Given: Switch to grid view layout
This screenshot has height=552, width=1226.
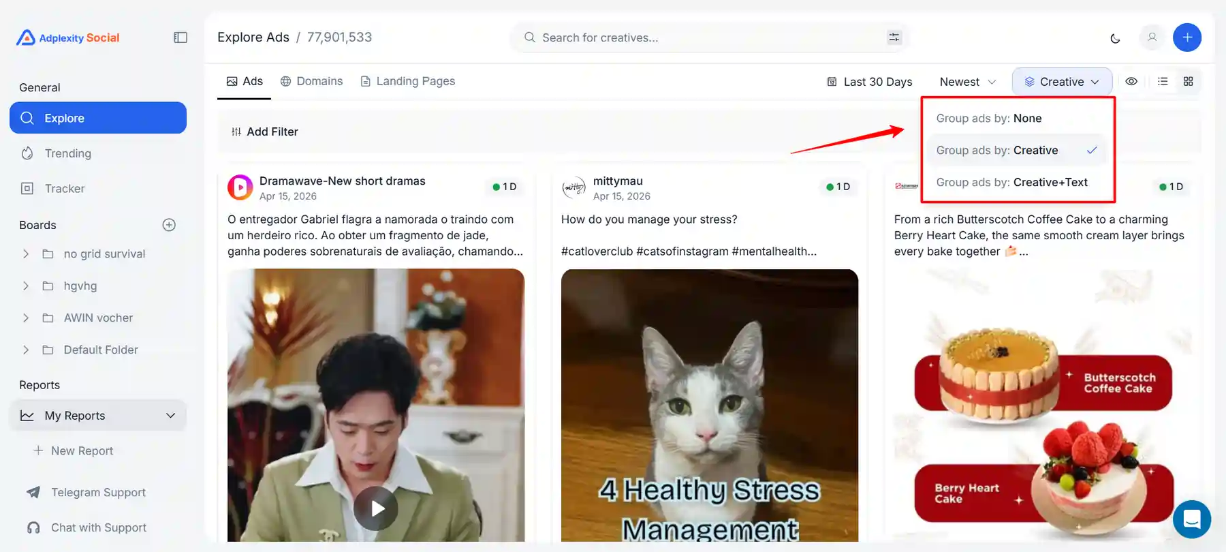Looking at the screenshot, I should (x=1188, y=82).
